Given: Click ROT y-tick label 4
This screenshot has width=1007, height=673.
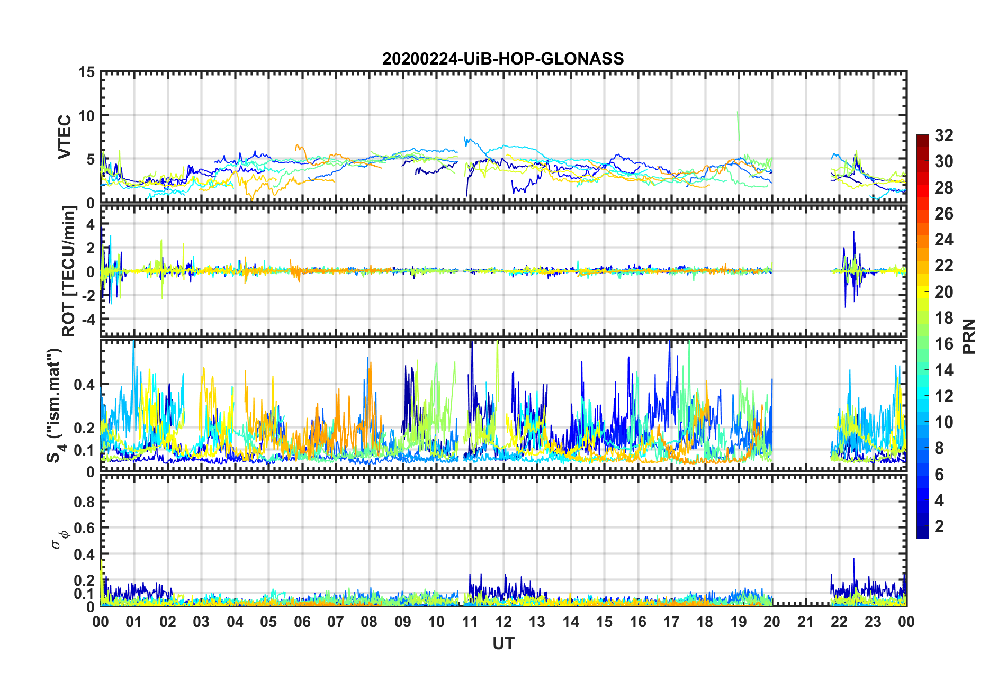Looking at the screenshot, I should click(x=91, y=224).
